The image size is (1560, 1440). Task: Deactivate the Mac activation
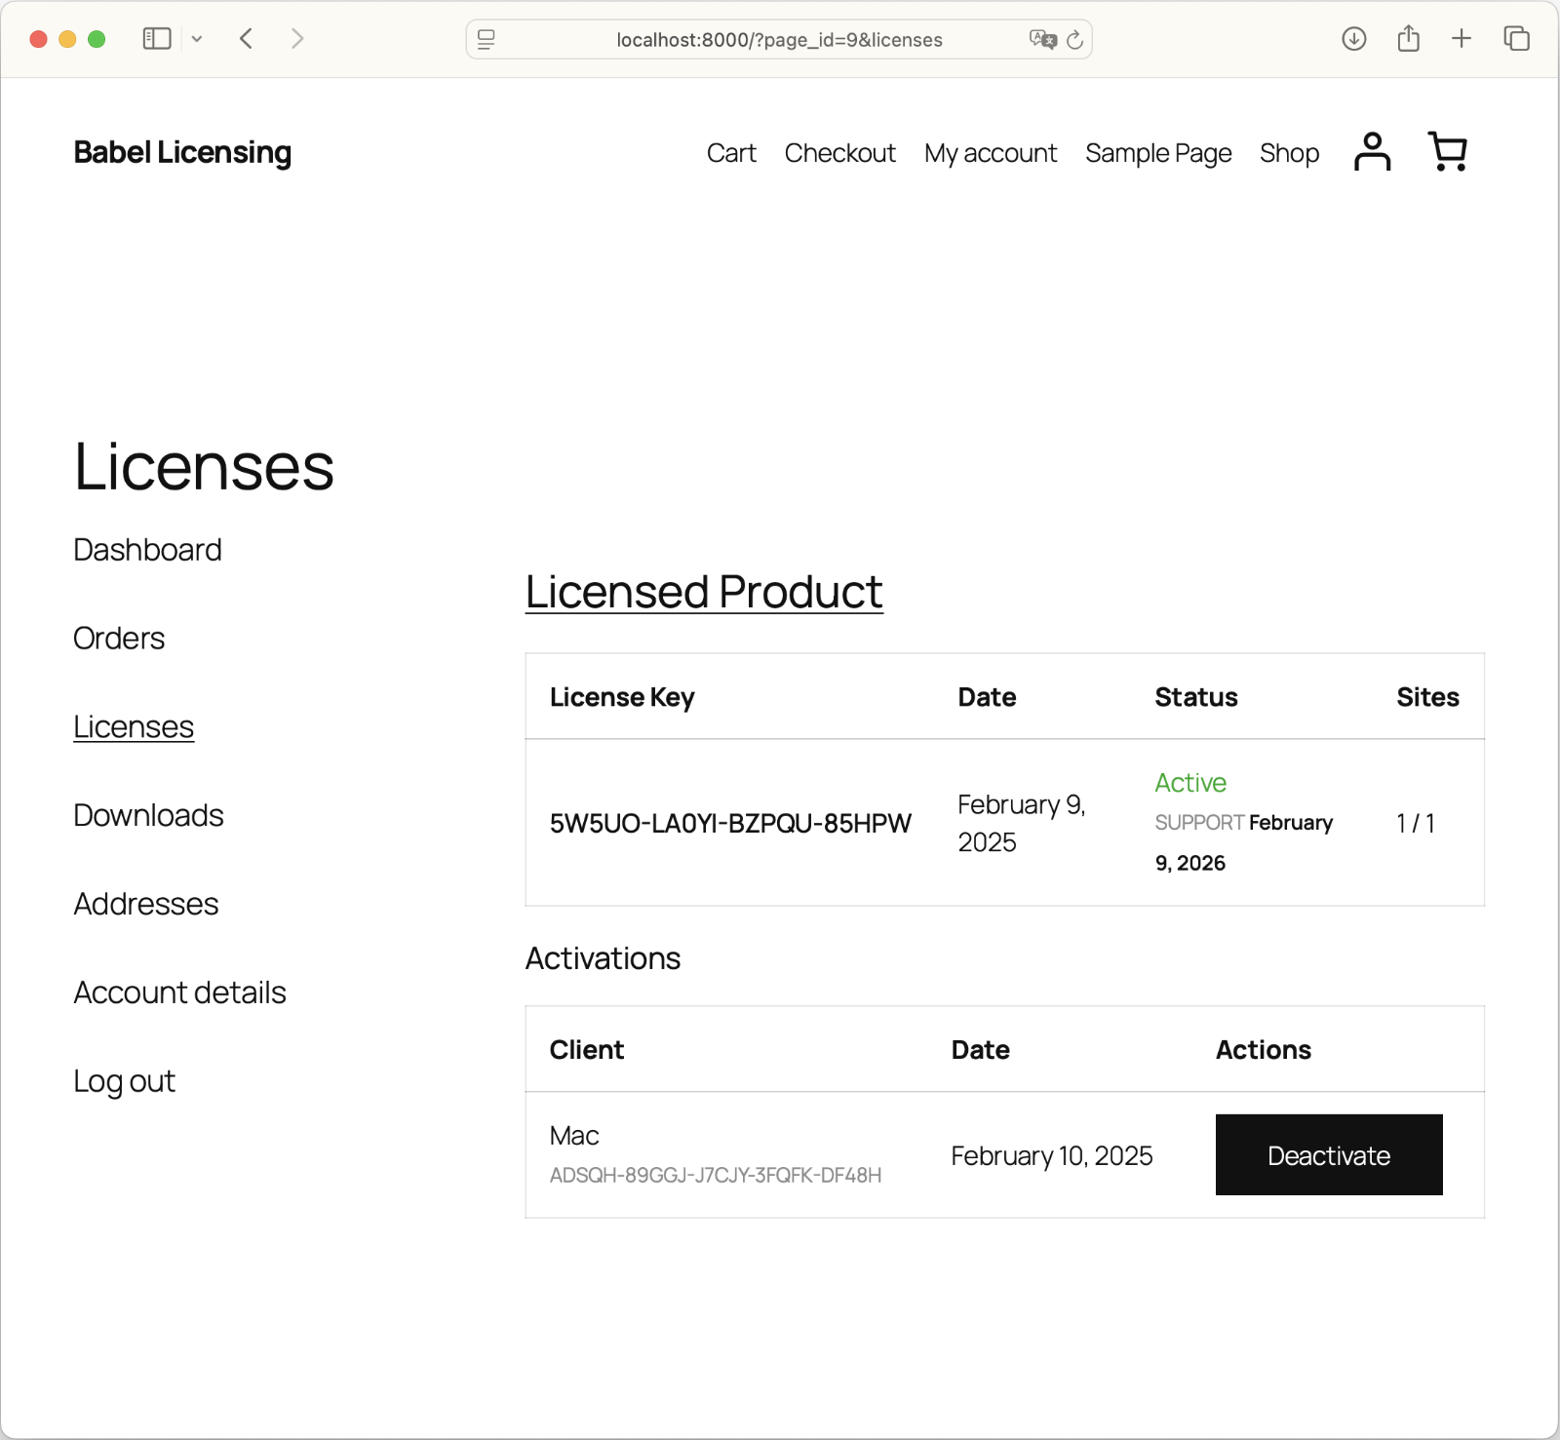(1328, 1155)
